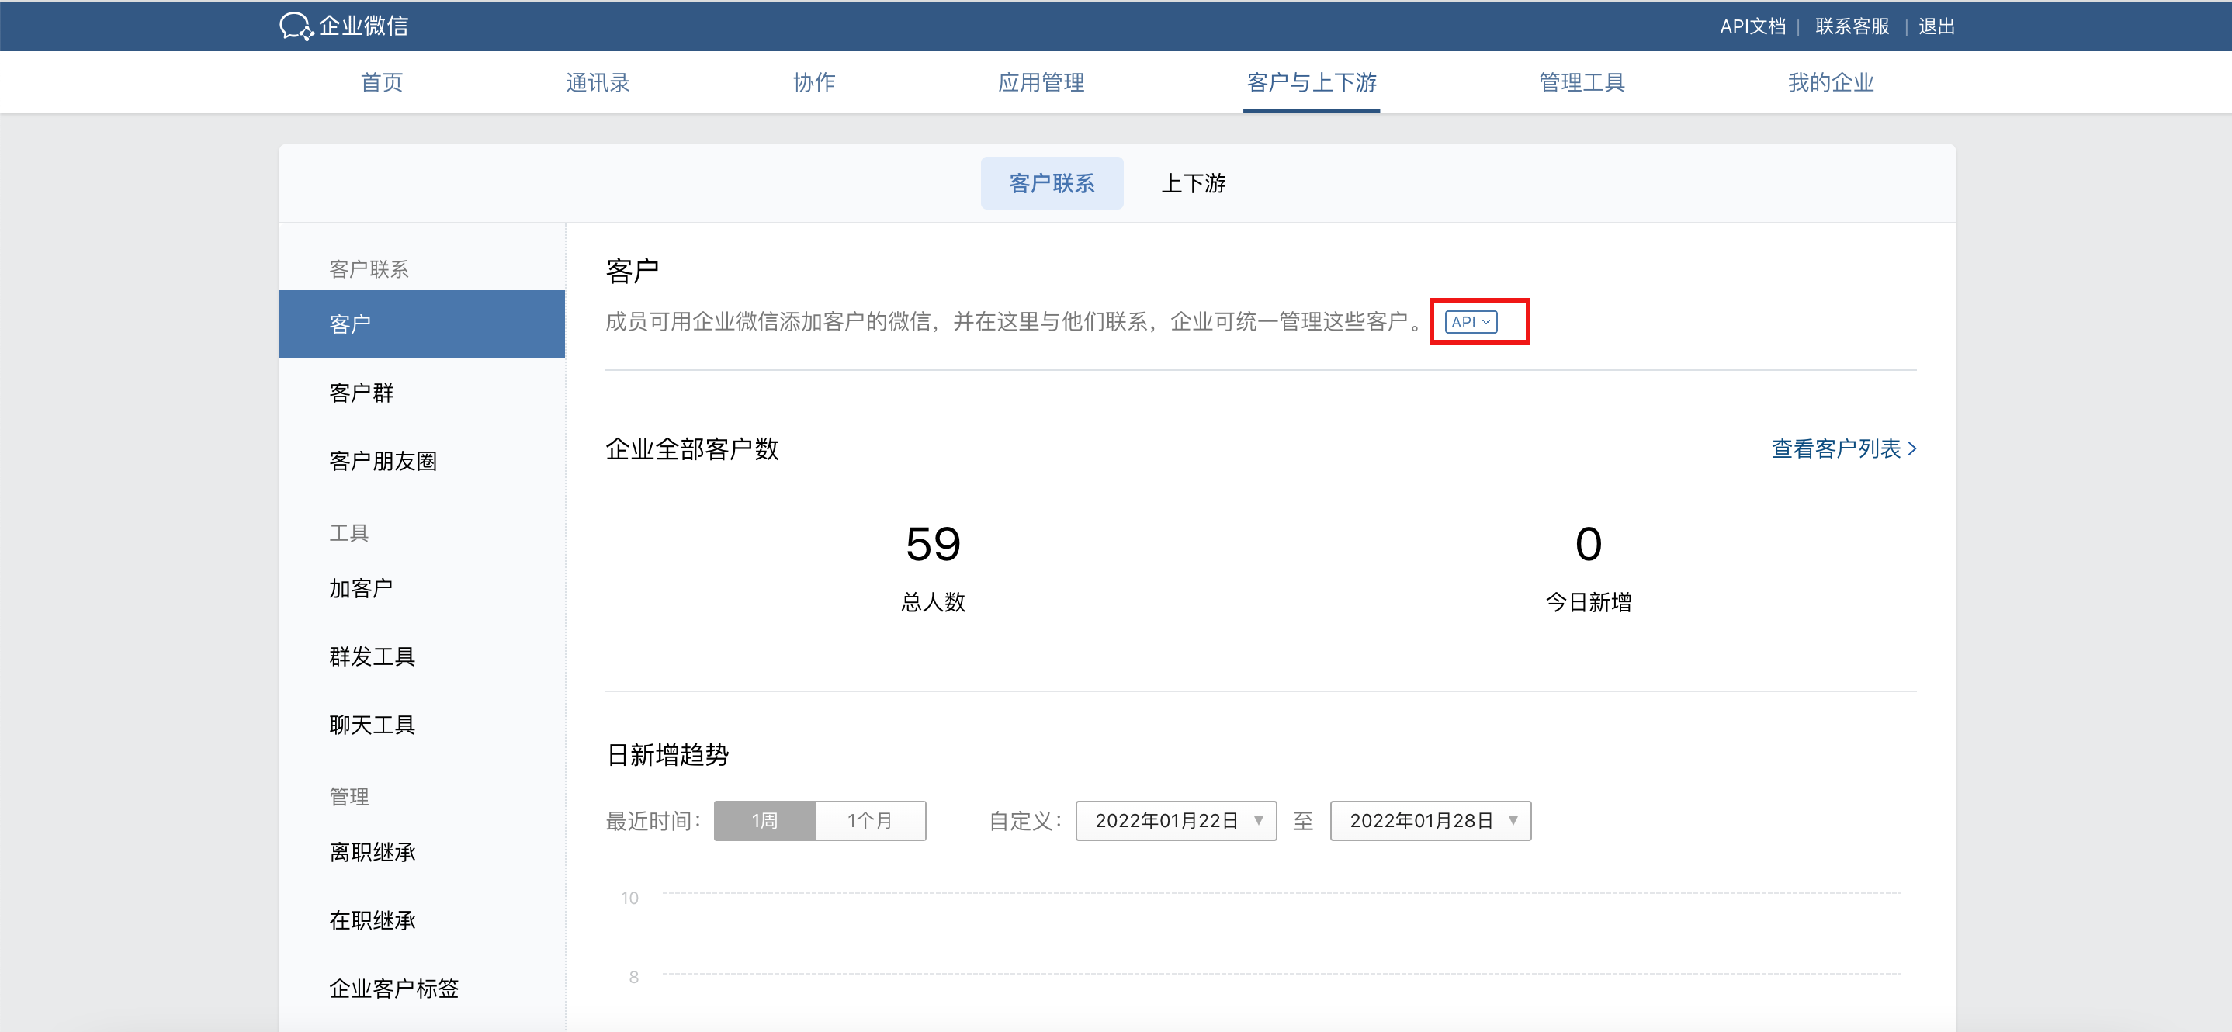Open 协作 in top navigation

[x=814, y=82]
